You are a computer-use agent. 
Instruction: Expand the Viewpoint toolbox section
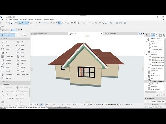click(x=1, y=82)
